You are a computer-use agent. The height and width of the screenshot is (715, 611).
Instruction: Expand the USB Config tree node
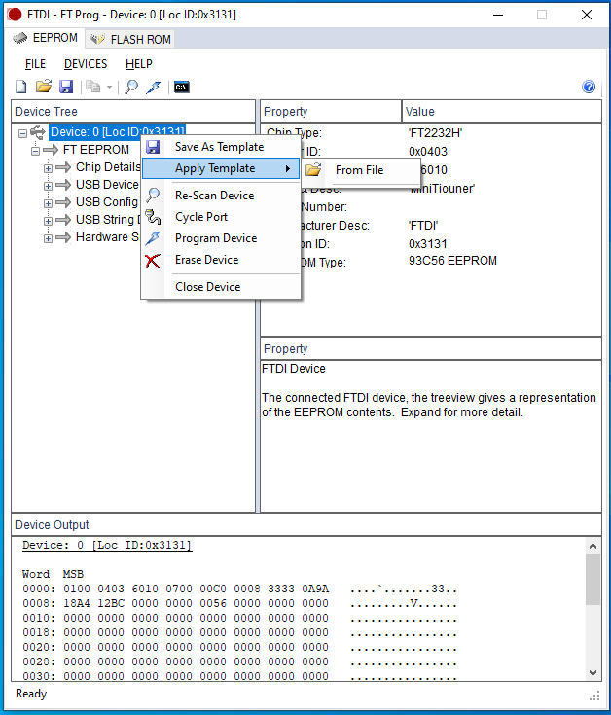pyautogui.click(x=48, y=203)
